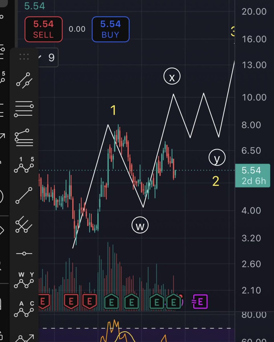This screenshot has width=274, height=342.
Task: Select the yellow 2 wave label
Action: (216, 181)
